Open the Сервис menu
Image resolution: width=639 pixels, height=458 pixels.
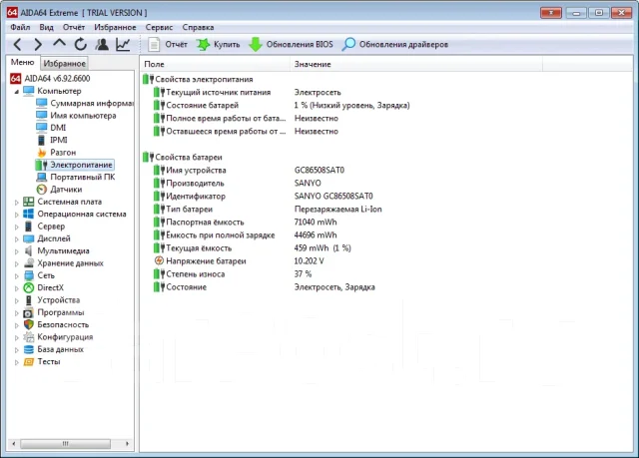(x=159, y=27)
